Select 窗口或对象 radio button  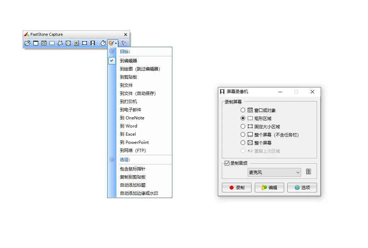[243, 110]
